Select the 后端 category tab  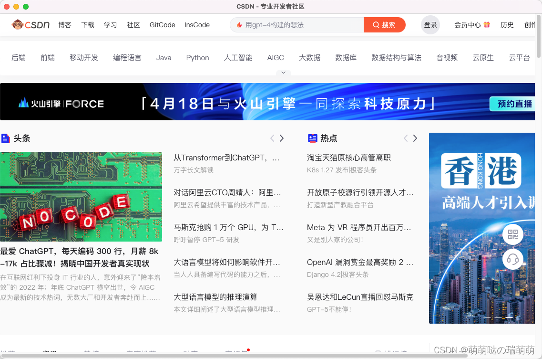19,58
